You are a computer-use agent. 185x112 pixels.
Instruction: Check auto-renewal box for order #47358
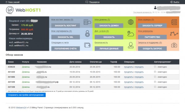coord(155,87)
